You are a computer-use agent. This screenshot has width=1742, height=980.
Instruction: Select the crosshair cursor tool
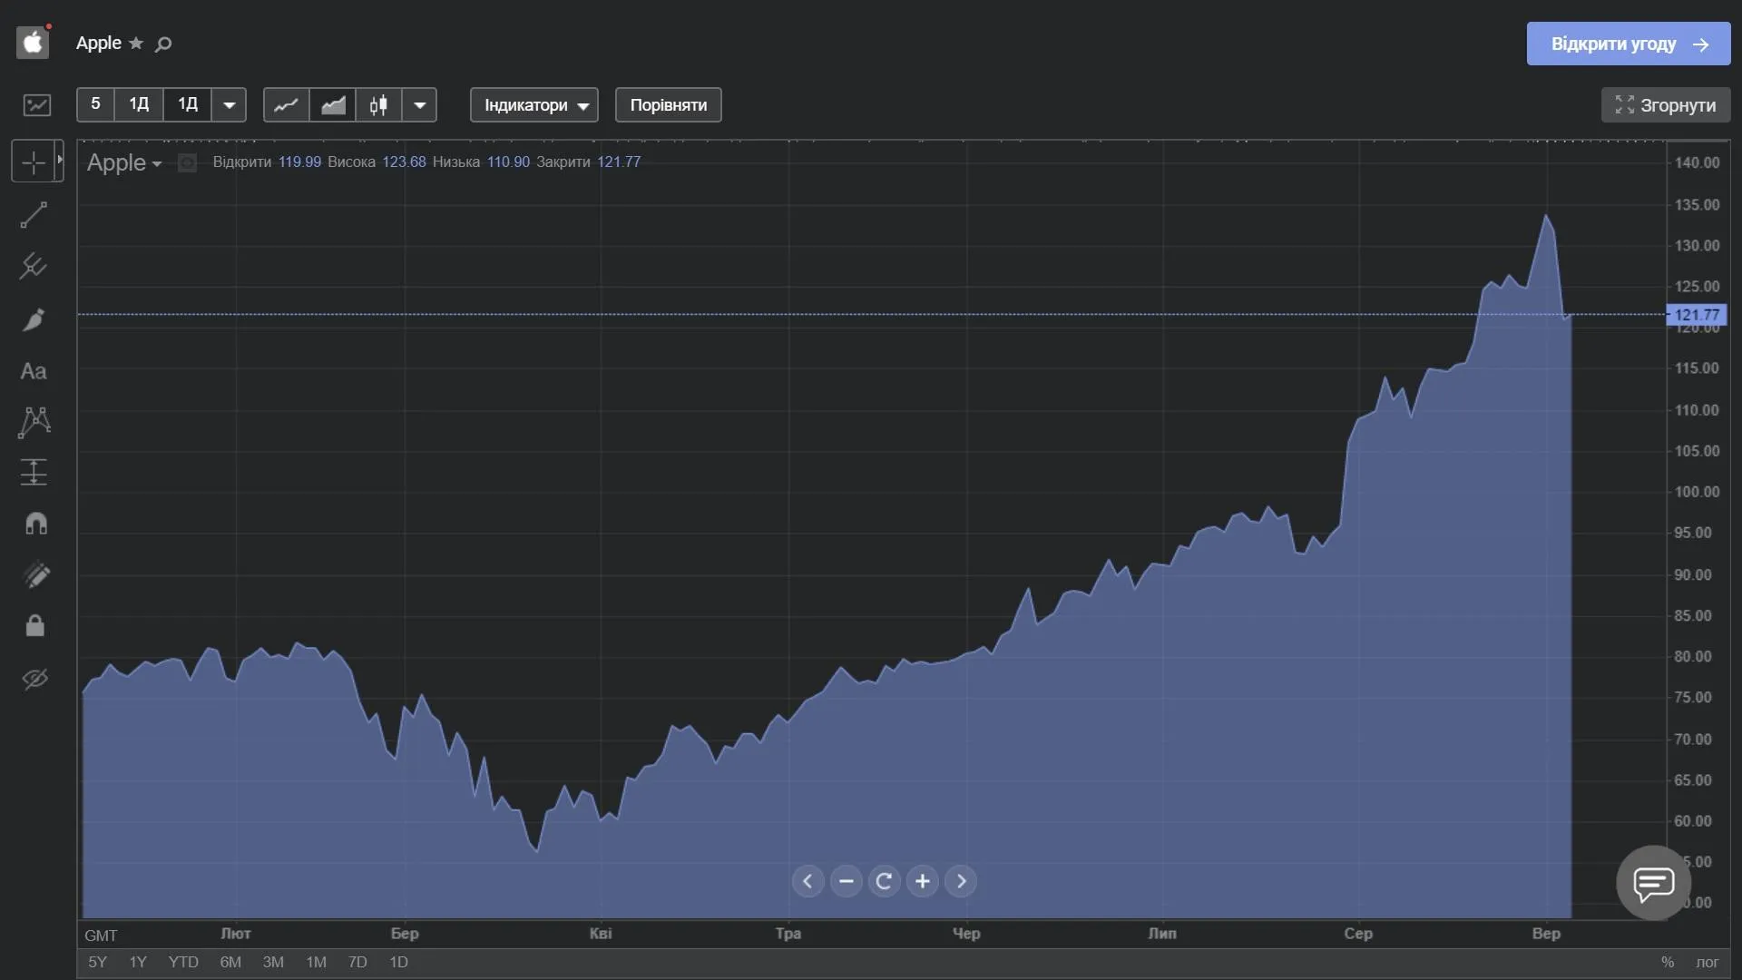pos(33,162)
